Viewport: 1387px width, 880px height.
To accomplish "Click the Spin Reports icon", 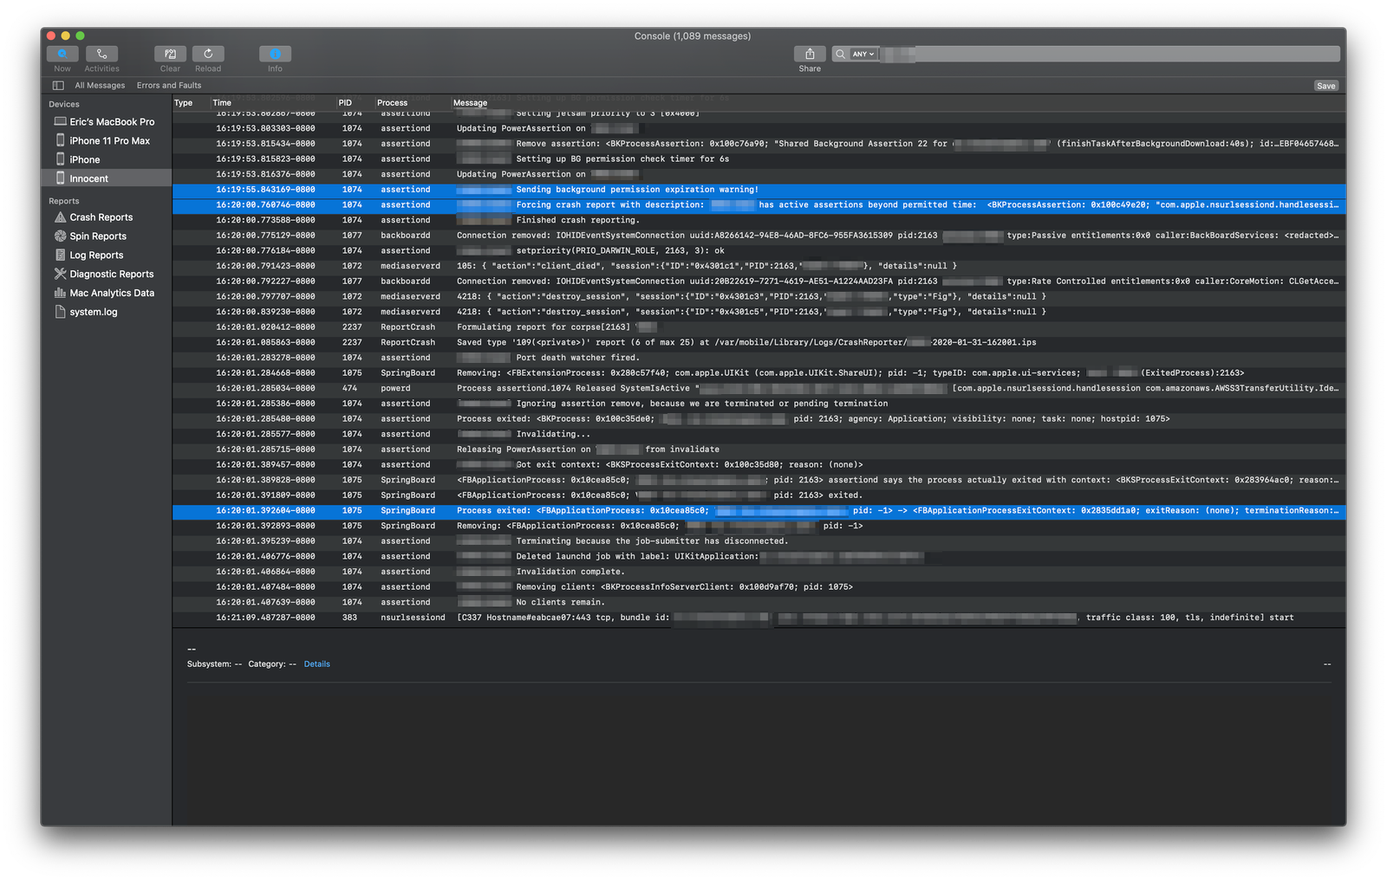I will click(60, 236).
